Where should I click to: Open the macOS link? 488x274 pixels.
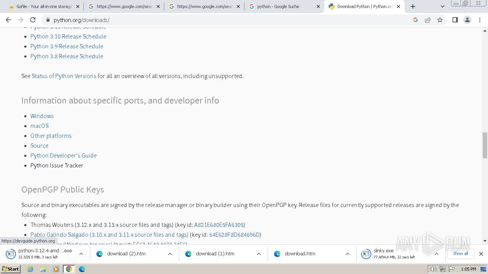(40, 126)
